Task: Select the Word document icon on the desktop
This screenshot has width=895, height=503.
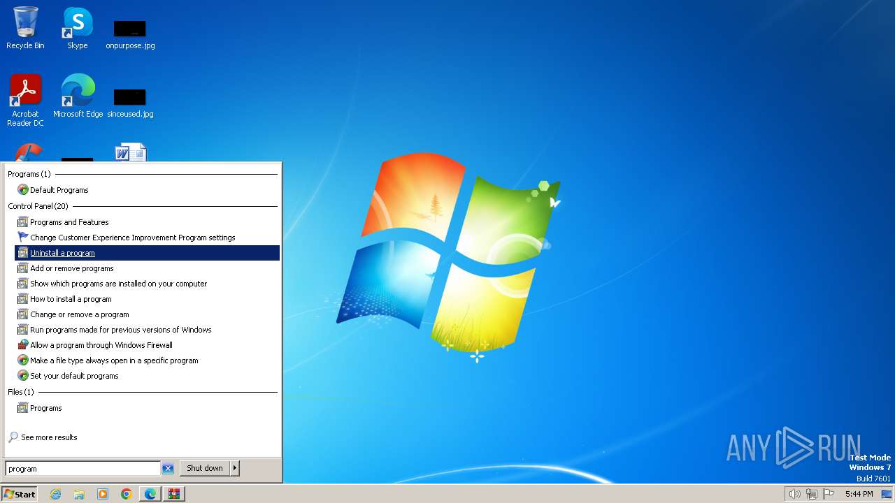Action: 131,152
